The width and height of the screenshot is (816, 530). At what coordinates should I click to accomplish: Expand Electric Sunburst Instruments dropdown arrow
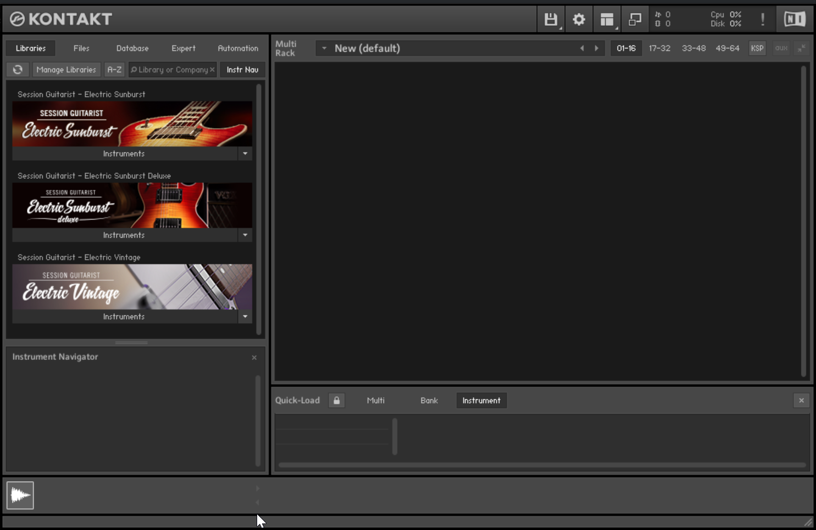pyautogui.click(x=245, y=154)
